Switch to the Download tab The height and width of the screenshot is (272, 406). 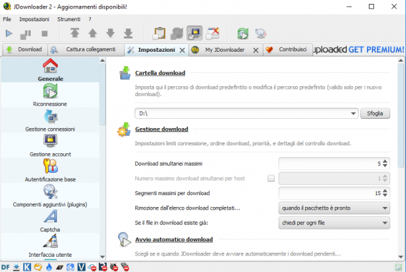click(x=25, y=50)
